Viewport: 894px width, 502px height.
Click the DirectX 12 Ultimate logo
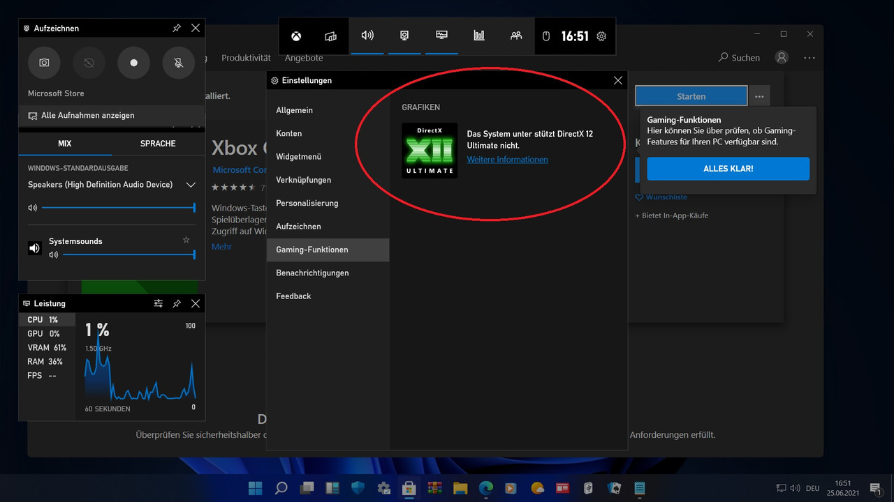coord(430,151)
